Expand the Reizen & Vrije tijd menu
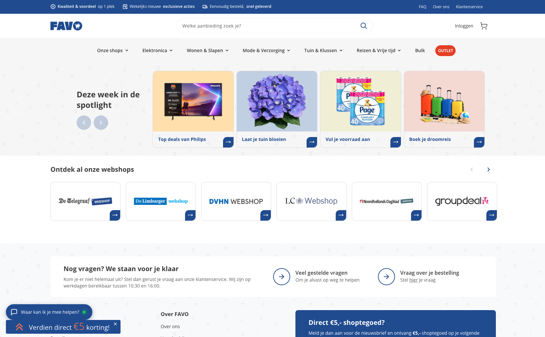 point(379,50)
